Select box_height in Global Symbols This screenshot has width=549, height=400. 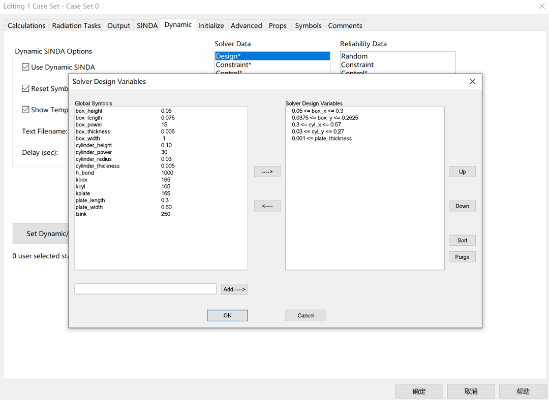click(161, 111)
